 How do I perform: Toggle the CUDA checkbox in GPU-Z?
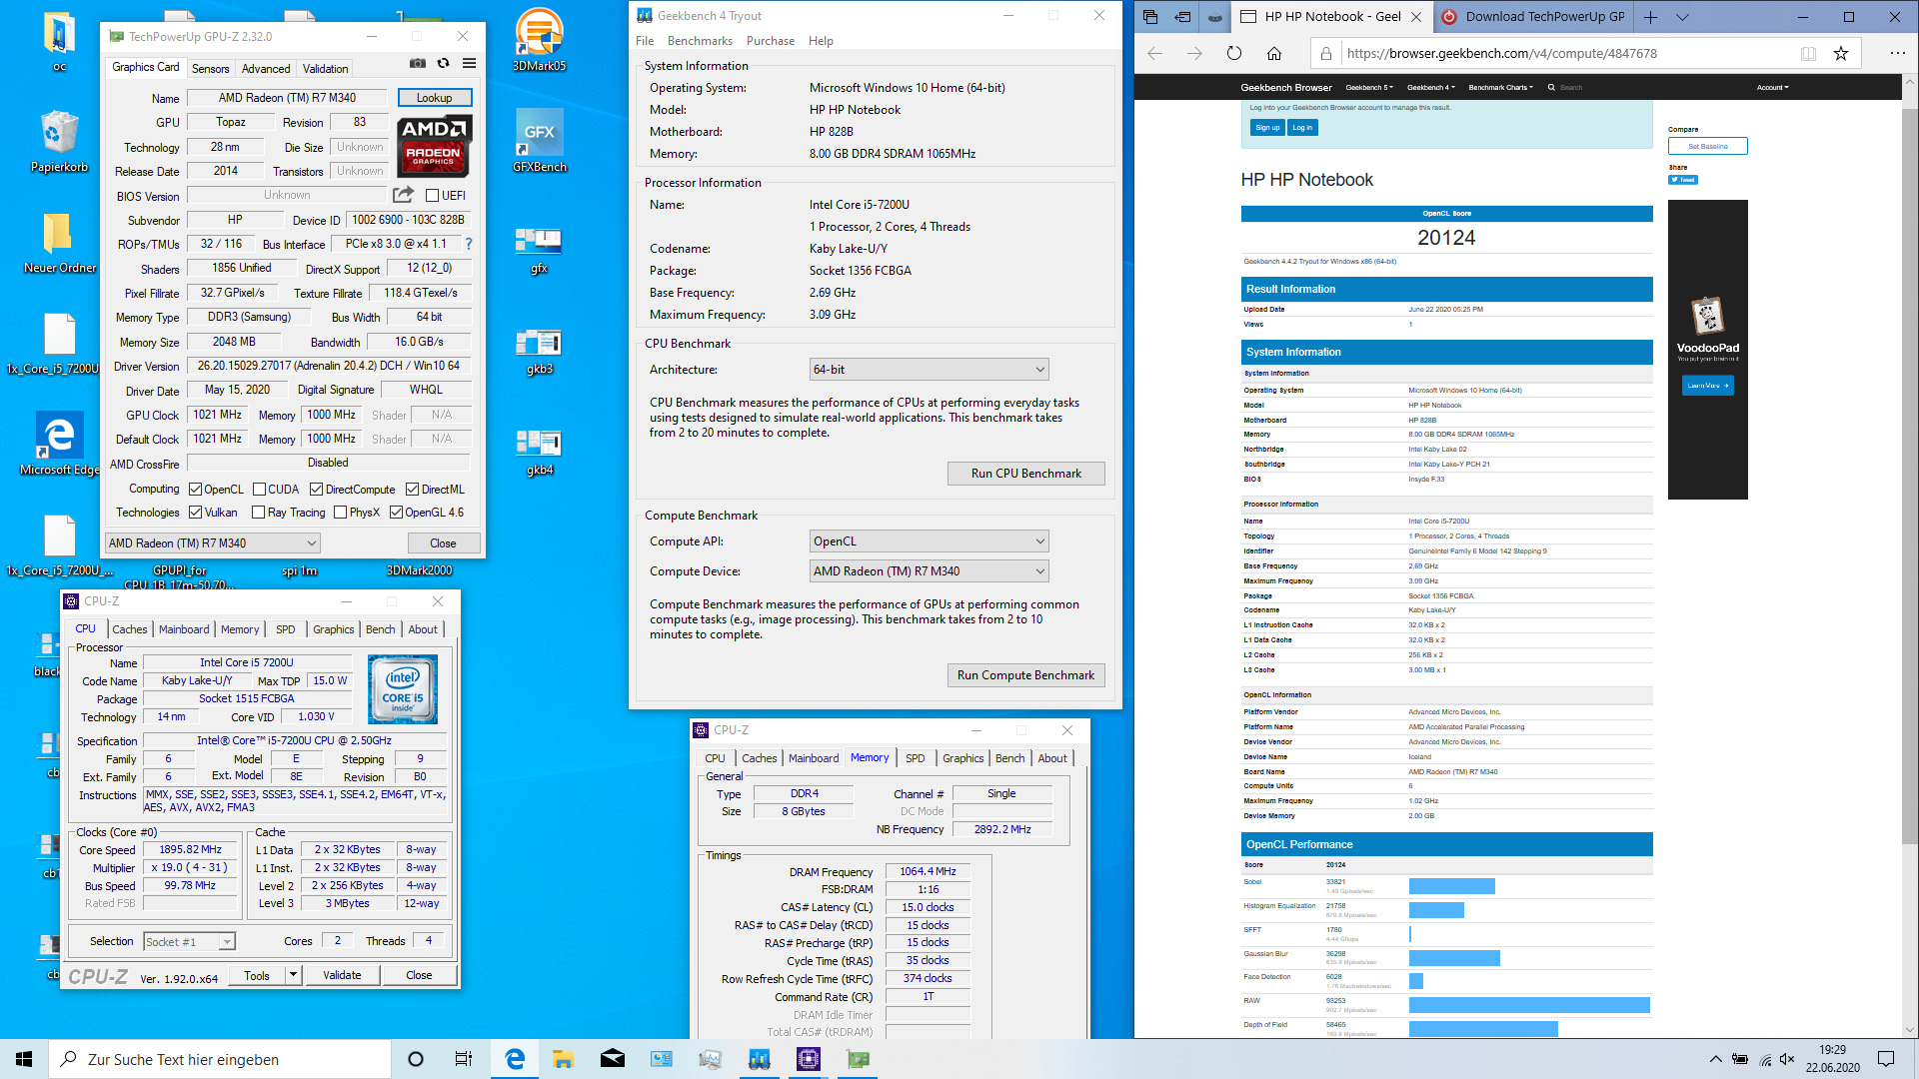pyautogui.click(x=259, y=490)
